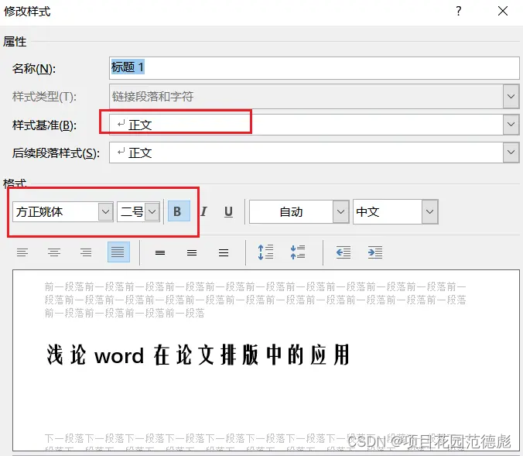Expand the 样式基准 dropdown arrow
523x456 pixels.
511,125
